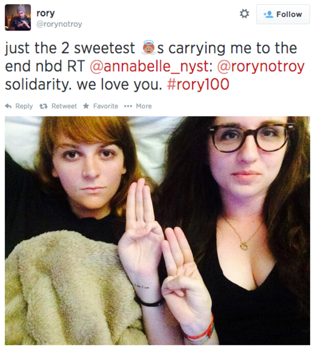Open rory's profile avatar picture
The height and width of the screenshot is (350, 315).
pos(18,17)
